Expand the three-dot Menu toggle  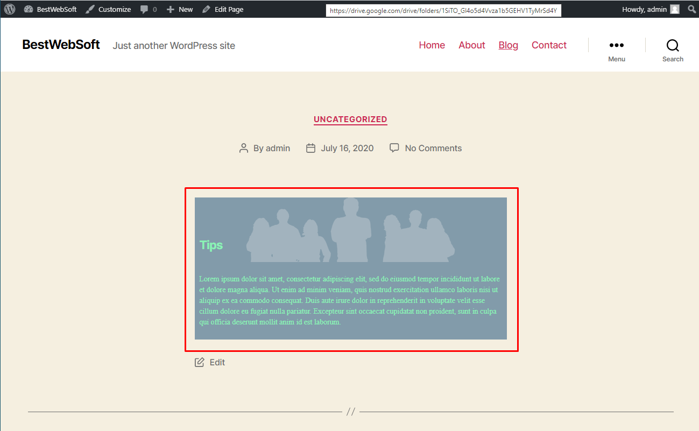(617, 50)
